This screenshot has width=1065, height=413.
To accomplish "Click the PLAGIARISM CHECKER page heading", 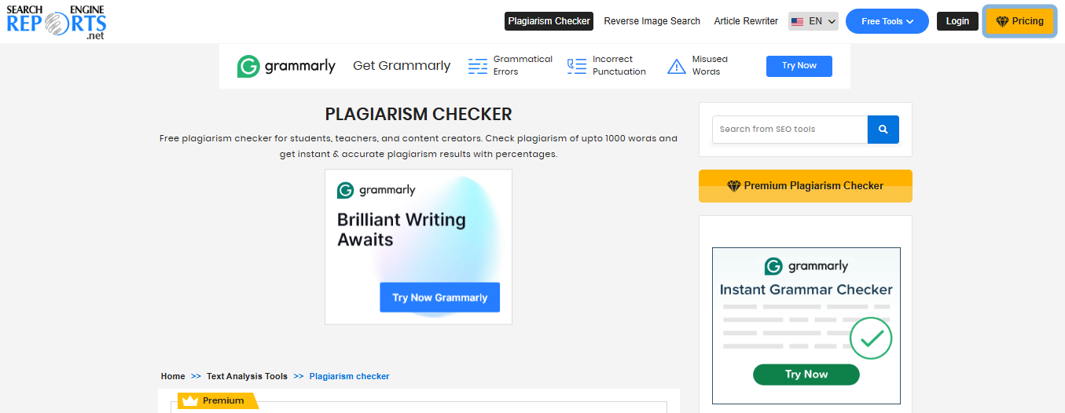I will pos(418,115).
